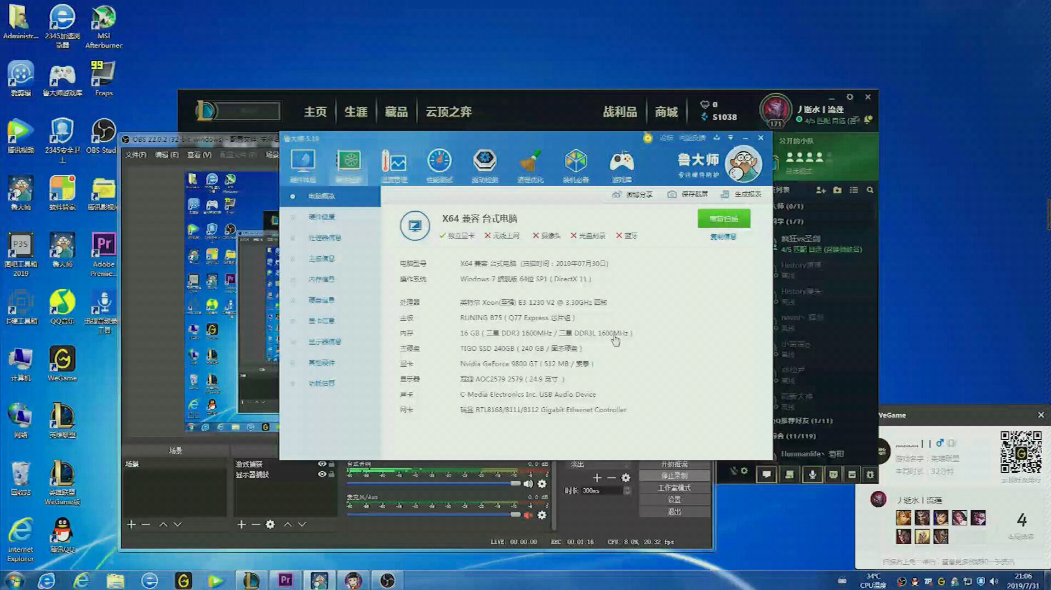Viewport: 1051px width, 590px height.
Task: Mute 台式音响 speaker icon in OBS
Action: 528,484
